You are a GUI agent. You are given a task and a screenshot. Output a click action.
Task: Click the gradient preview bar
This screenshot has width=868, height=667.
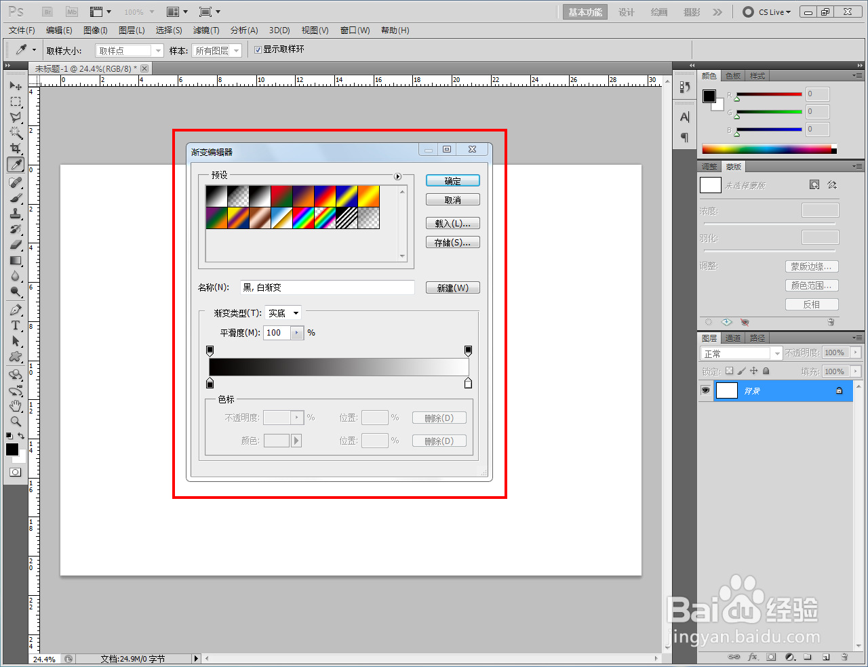(339, 367)
